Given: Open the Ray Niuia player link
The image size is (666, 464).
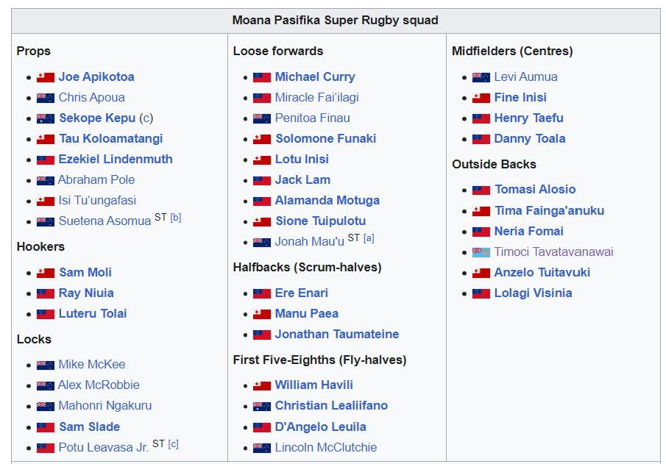Looking at the screenshot, I should [86, 293].
